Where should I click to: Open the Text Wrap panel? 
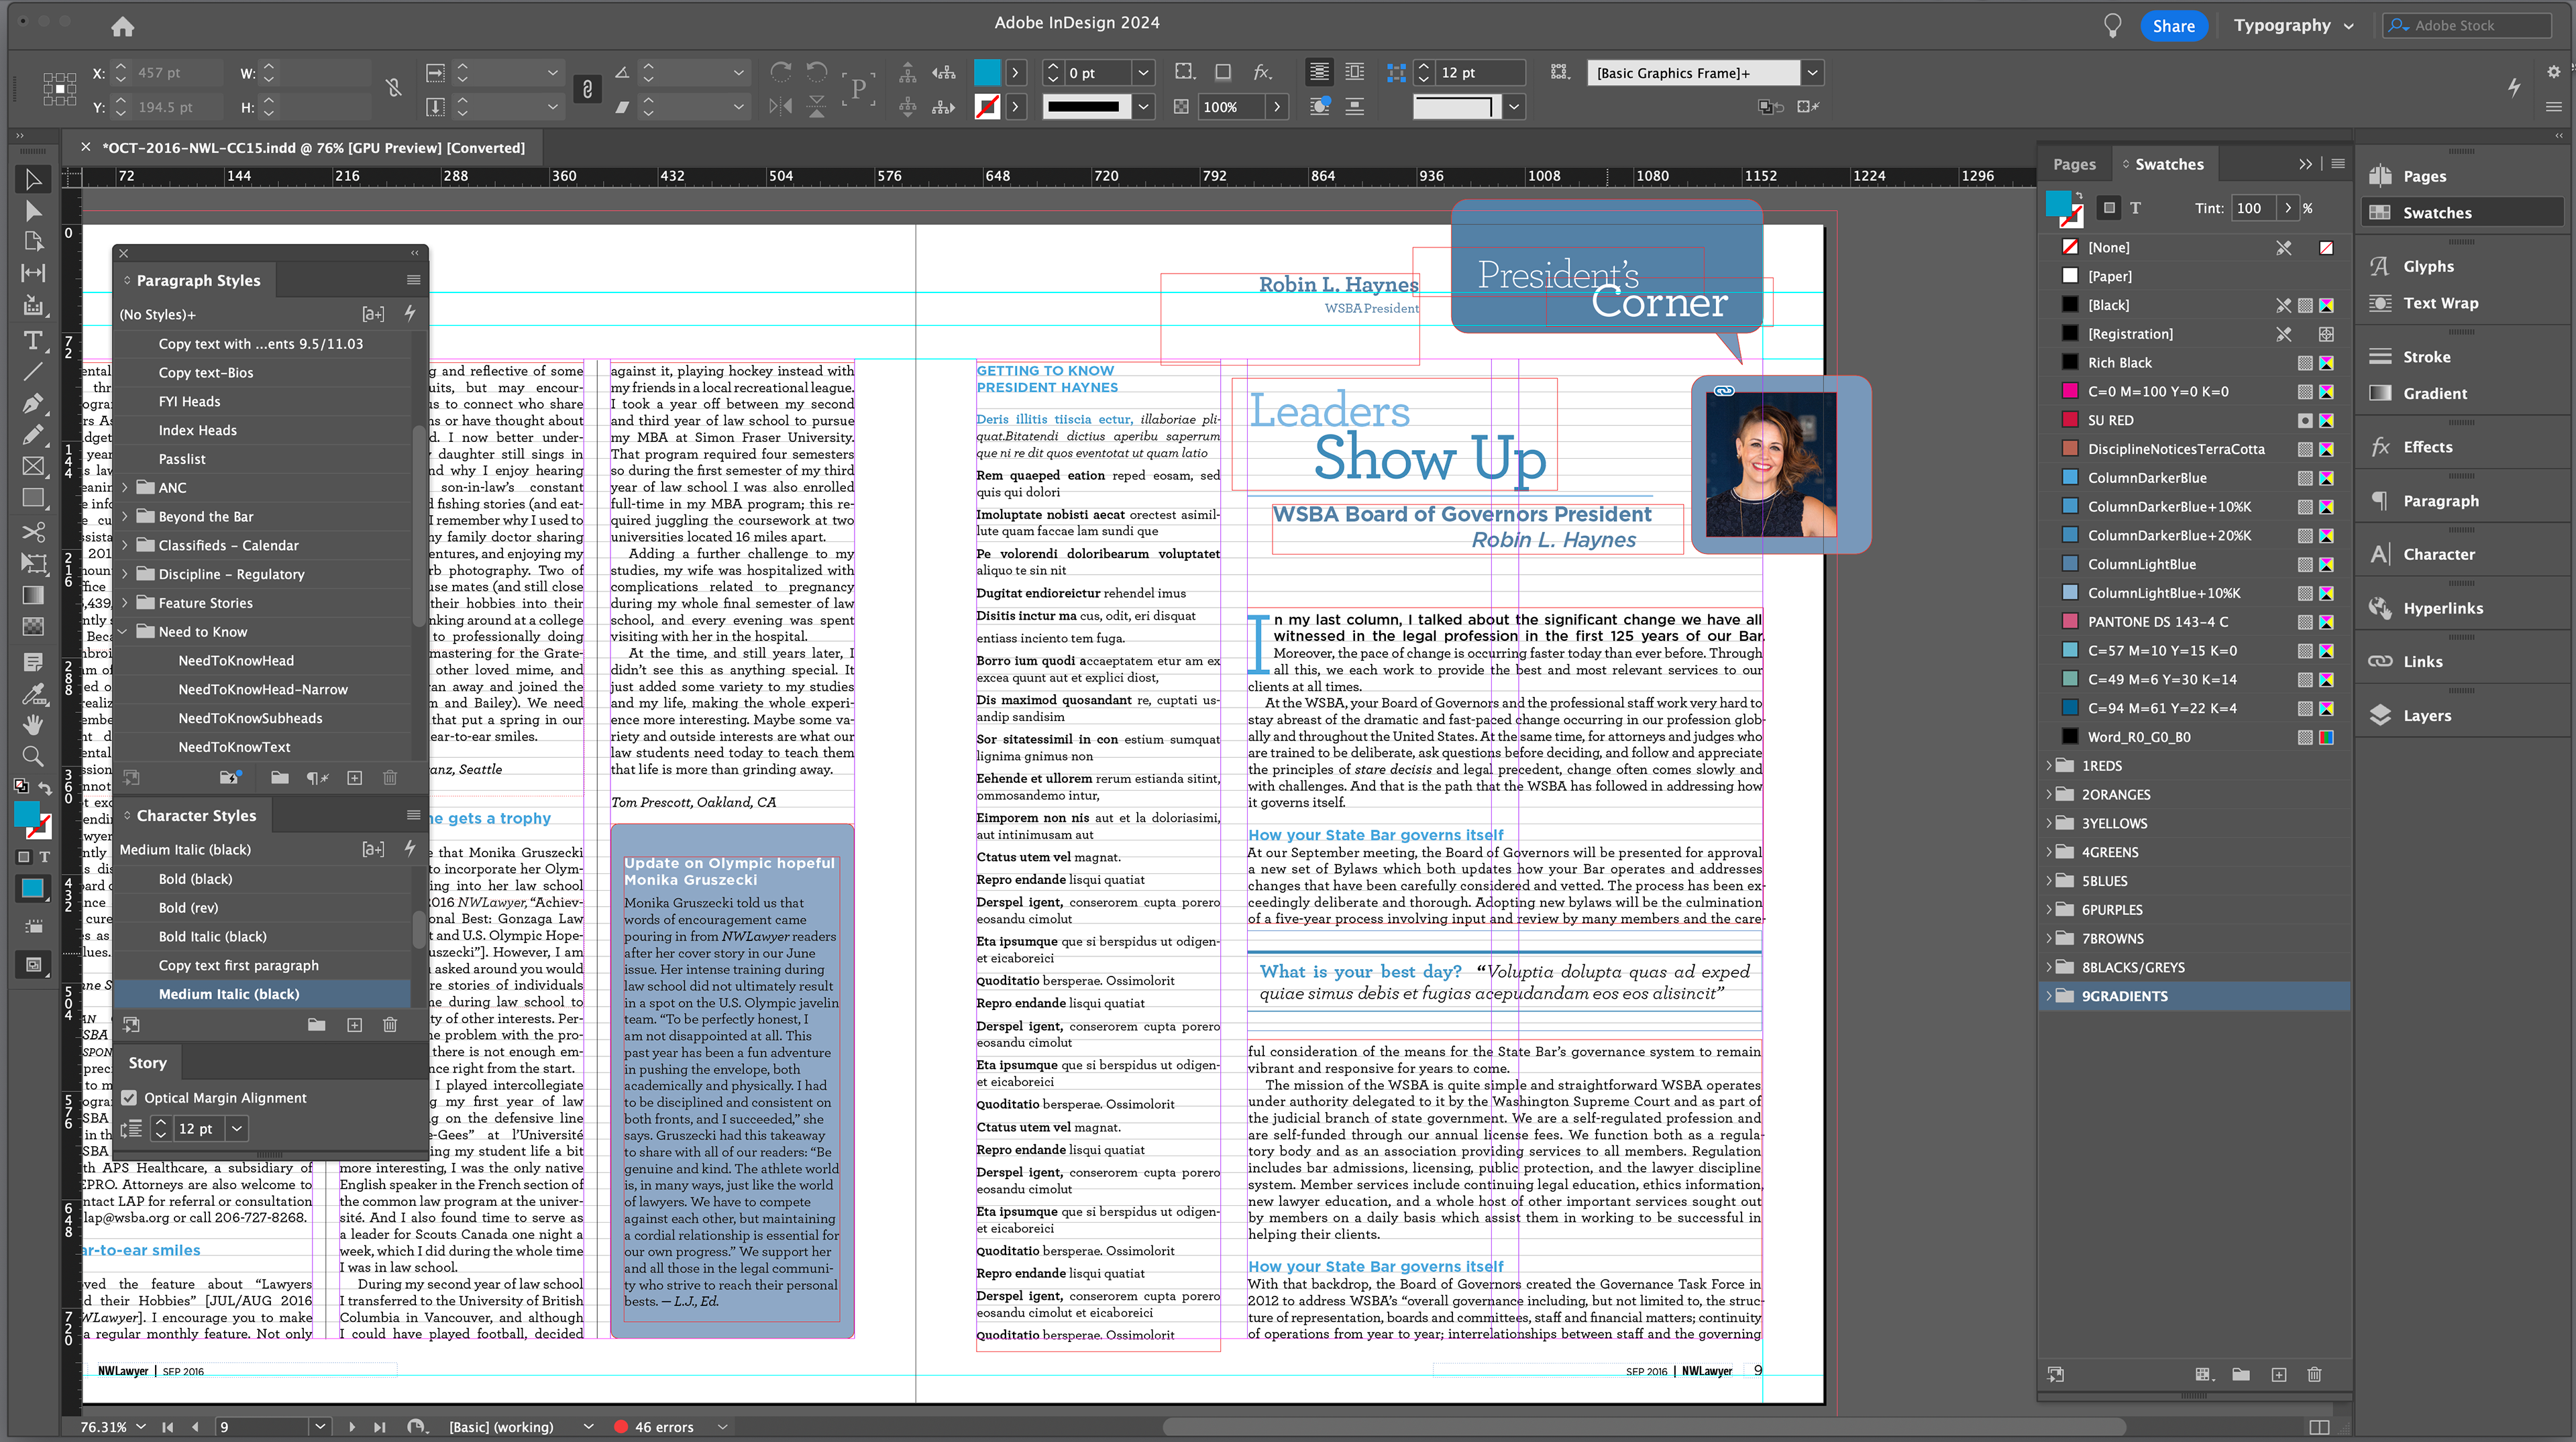pyautogui.click(x=2439, y=303)
